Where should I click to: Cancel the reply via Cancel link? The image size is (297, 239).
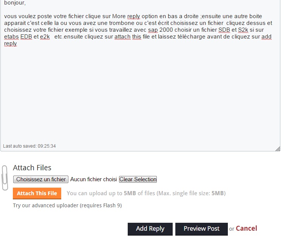click(246, 228)
